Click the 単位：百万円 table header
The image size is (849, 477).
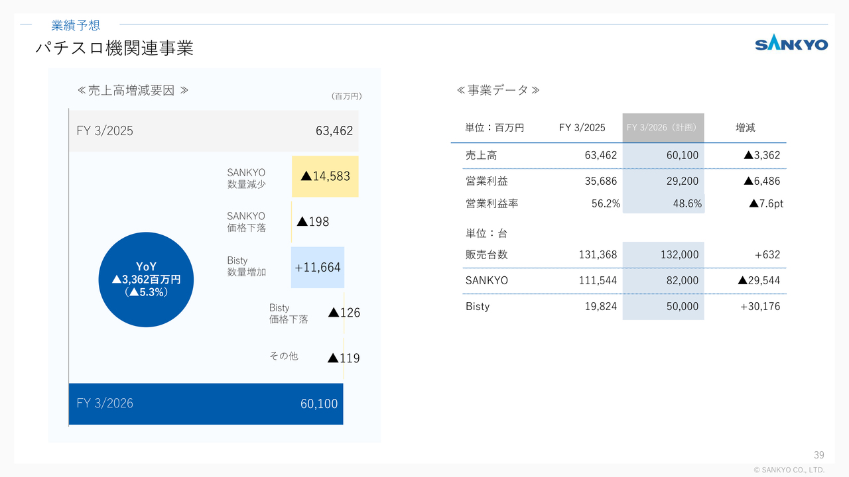[495, 128]
